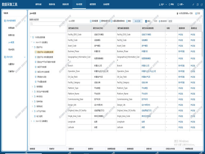Viewport: 205px width, 154px height.
Task: Open the Facility_Code row source name link
Action: point(145,40)
